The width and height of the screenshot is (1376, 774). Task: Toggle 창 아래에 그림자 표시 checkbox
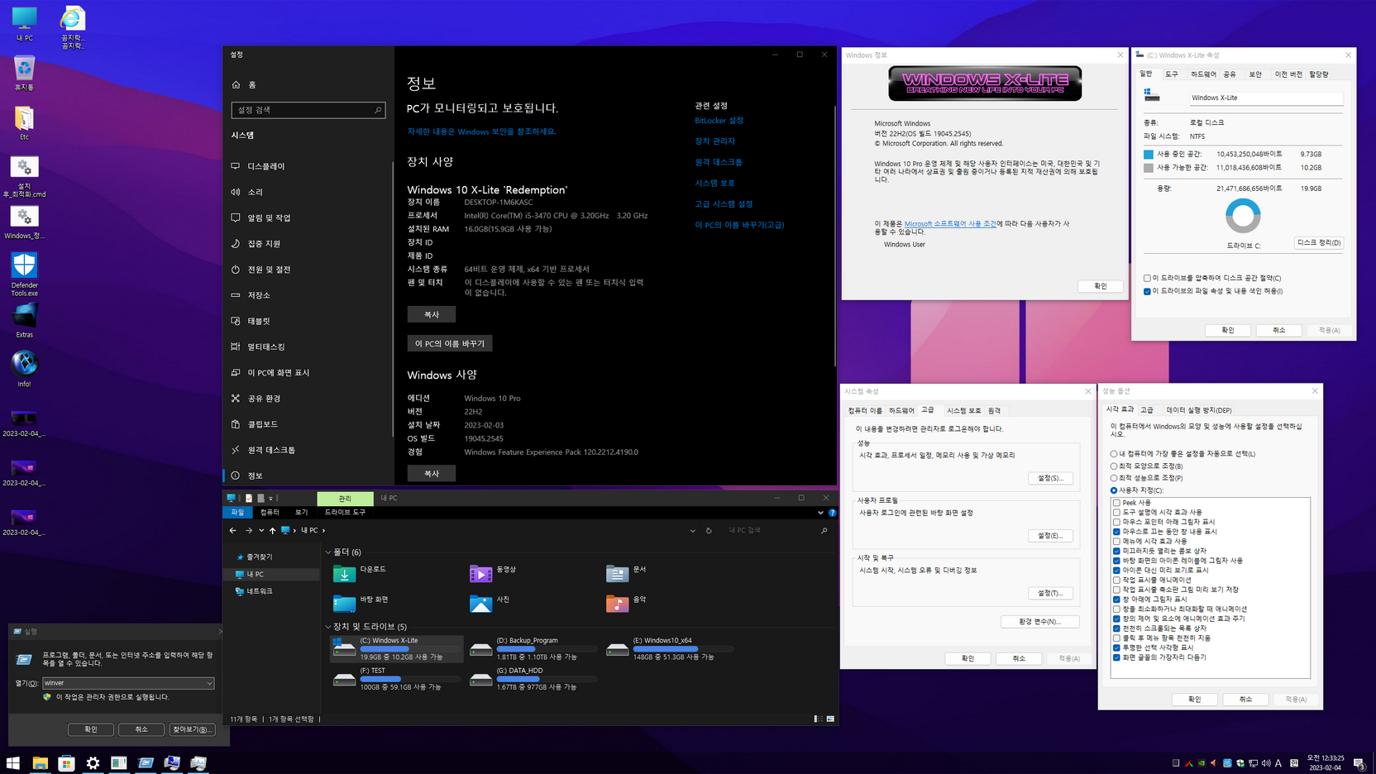pos(1116,600)
